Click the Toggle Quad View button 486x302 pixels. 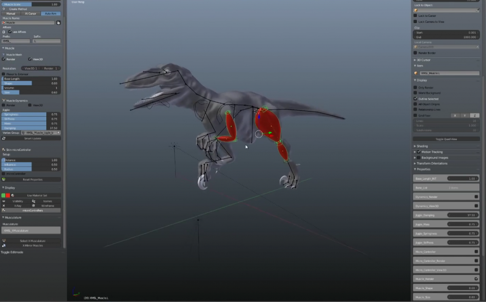[446, 139]
